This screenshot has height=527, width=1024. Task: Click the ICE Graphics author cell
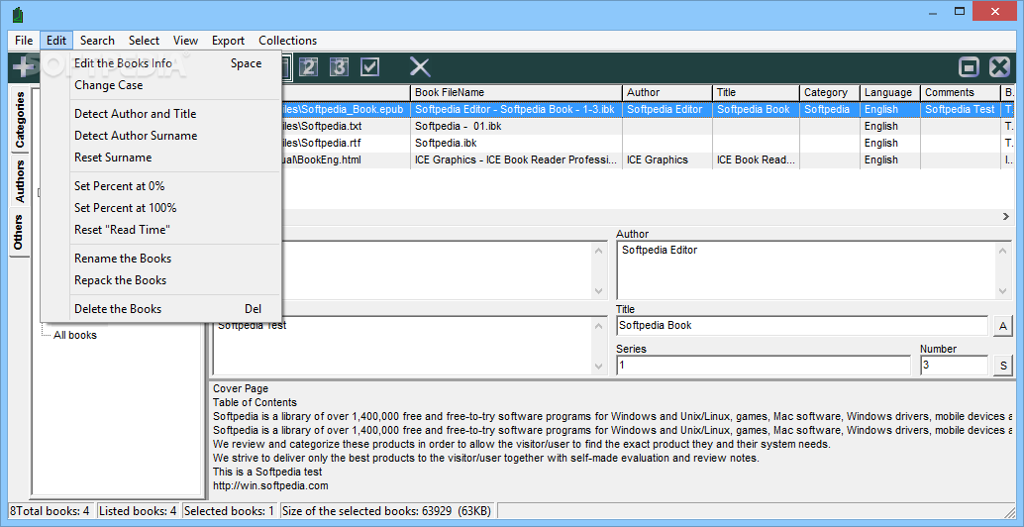coord(666,160)
